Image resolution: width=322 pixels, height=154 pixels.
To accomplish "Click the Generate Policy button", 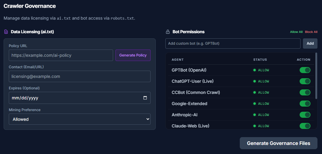I will pyautogui.click(x=133, y=55).
